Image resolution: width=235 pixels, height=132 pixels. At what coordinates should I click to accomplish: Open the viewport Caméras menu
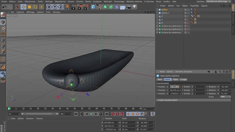click(20, 12)
